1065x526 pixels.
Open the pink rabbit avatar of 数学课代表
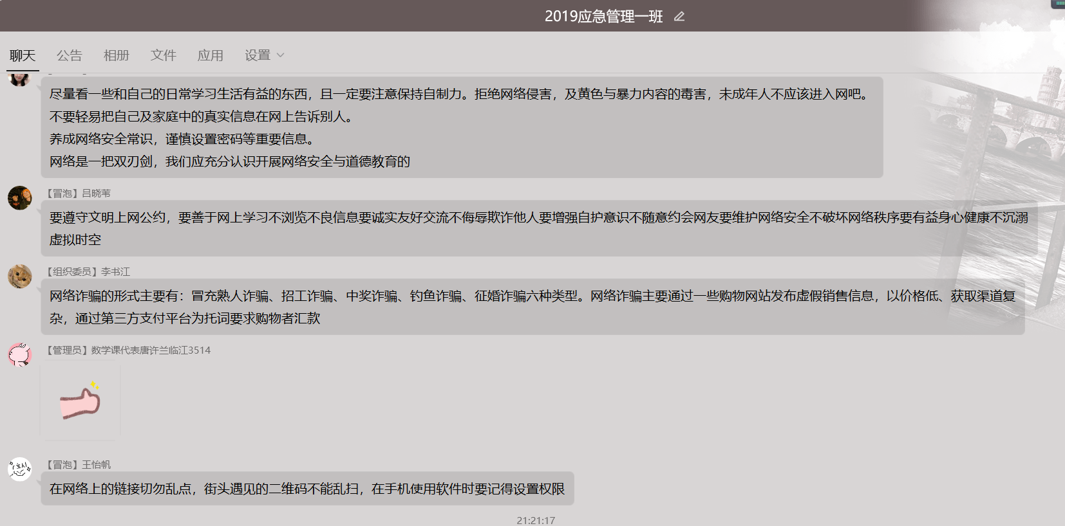20,355
